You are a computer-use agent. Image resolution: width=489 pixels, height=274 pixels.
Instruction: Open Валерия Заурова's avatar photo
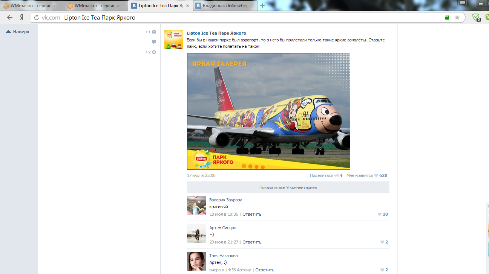pos(196,205)
